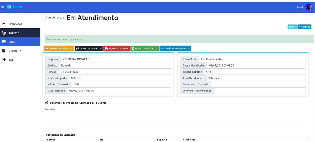This screenshot has width=315, height=142.
Task: Click the problem description text area
Action: [x=173, y=115]
